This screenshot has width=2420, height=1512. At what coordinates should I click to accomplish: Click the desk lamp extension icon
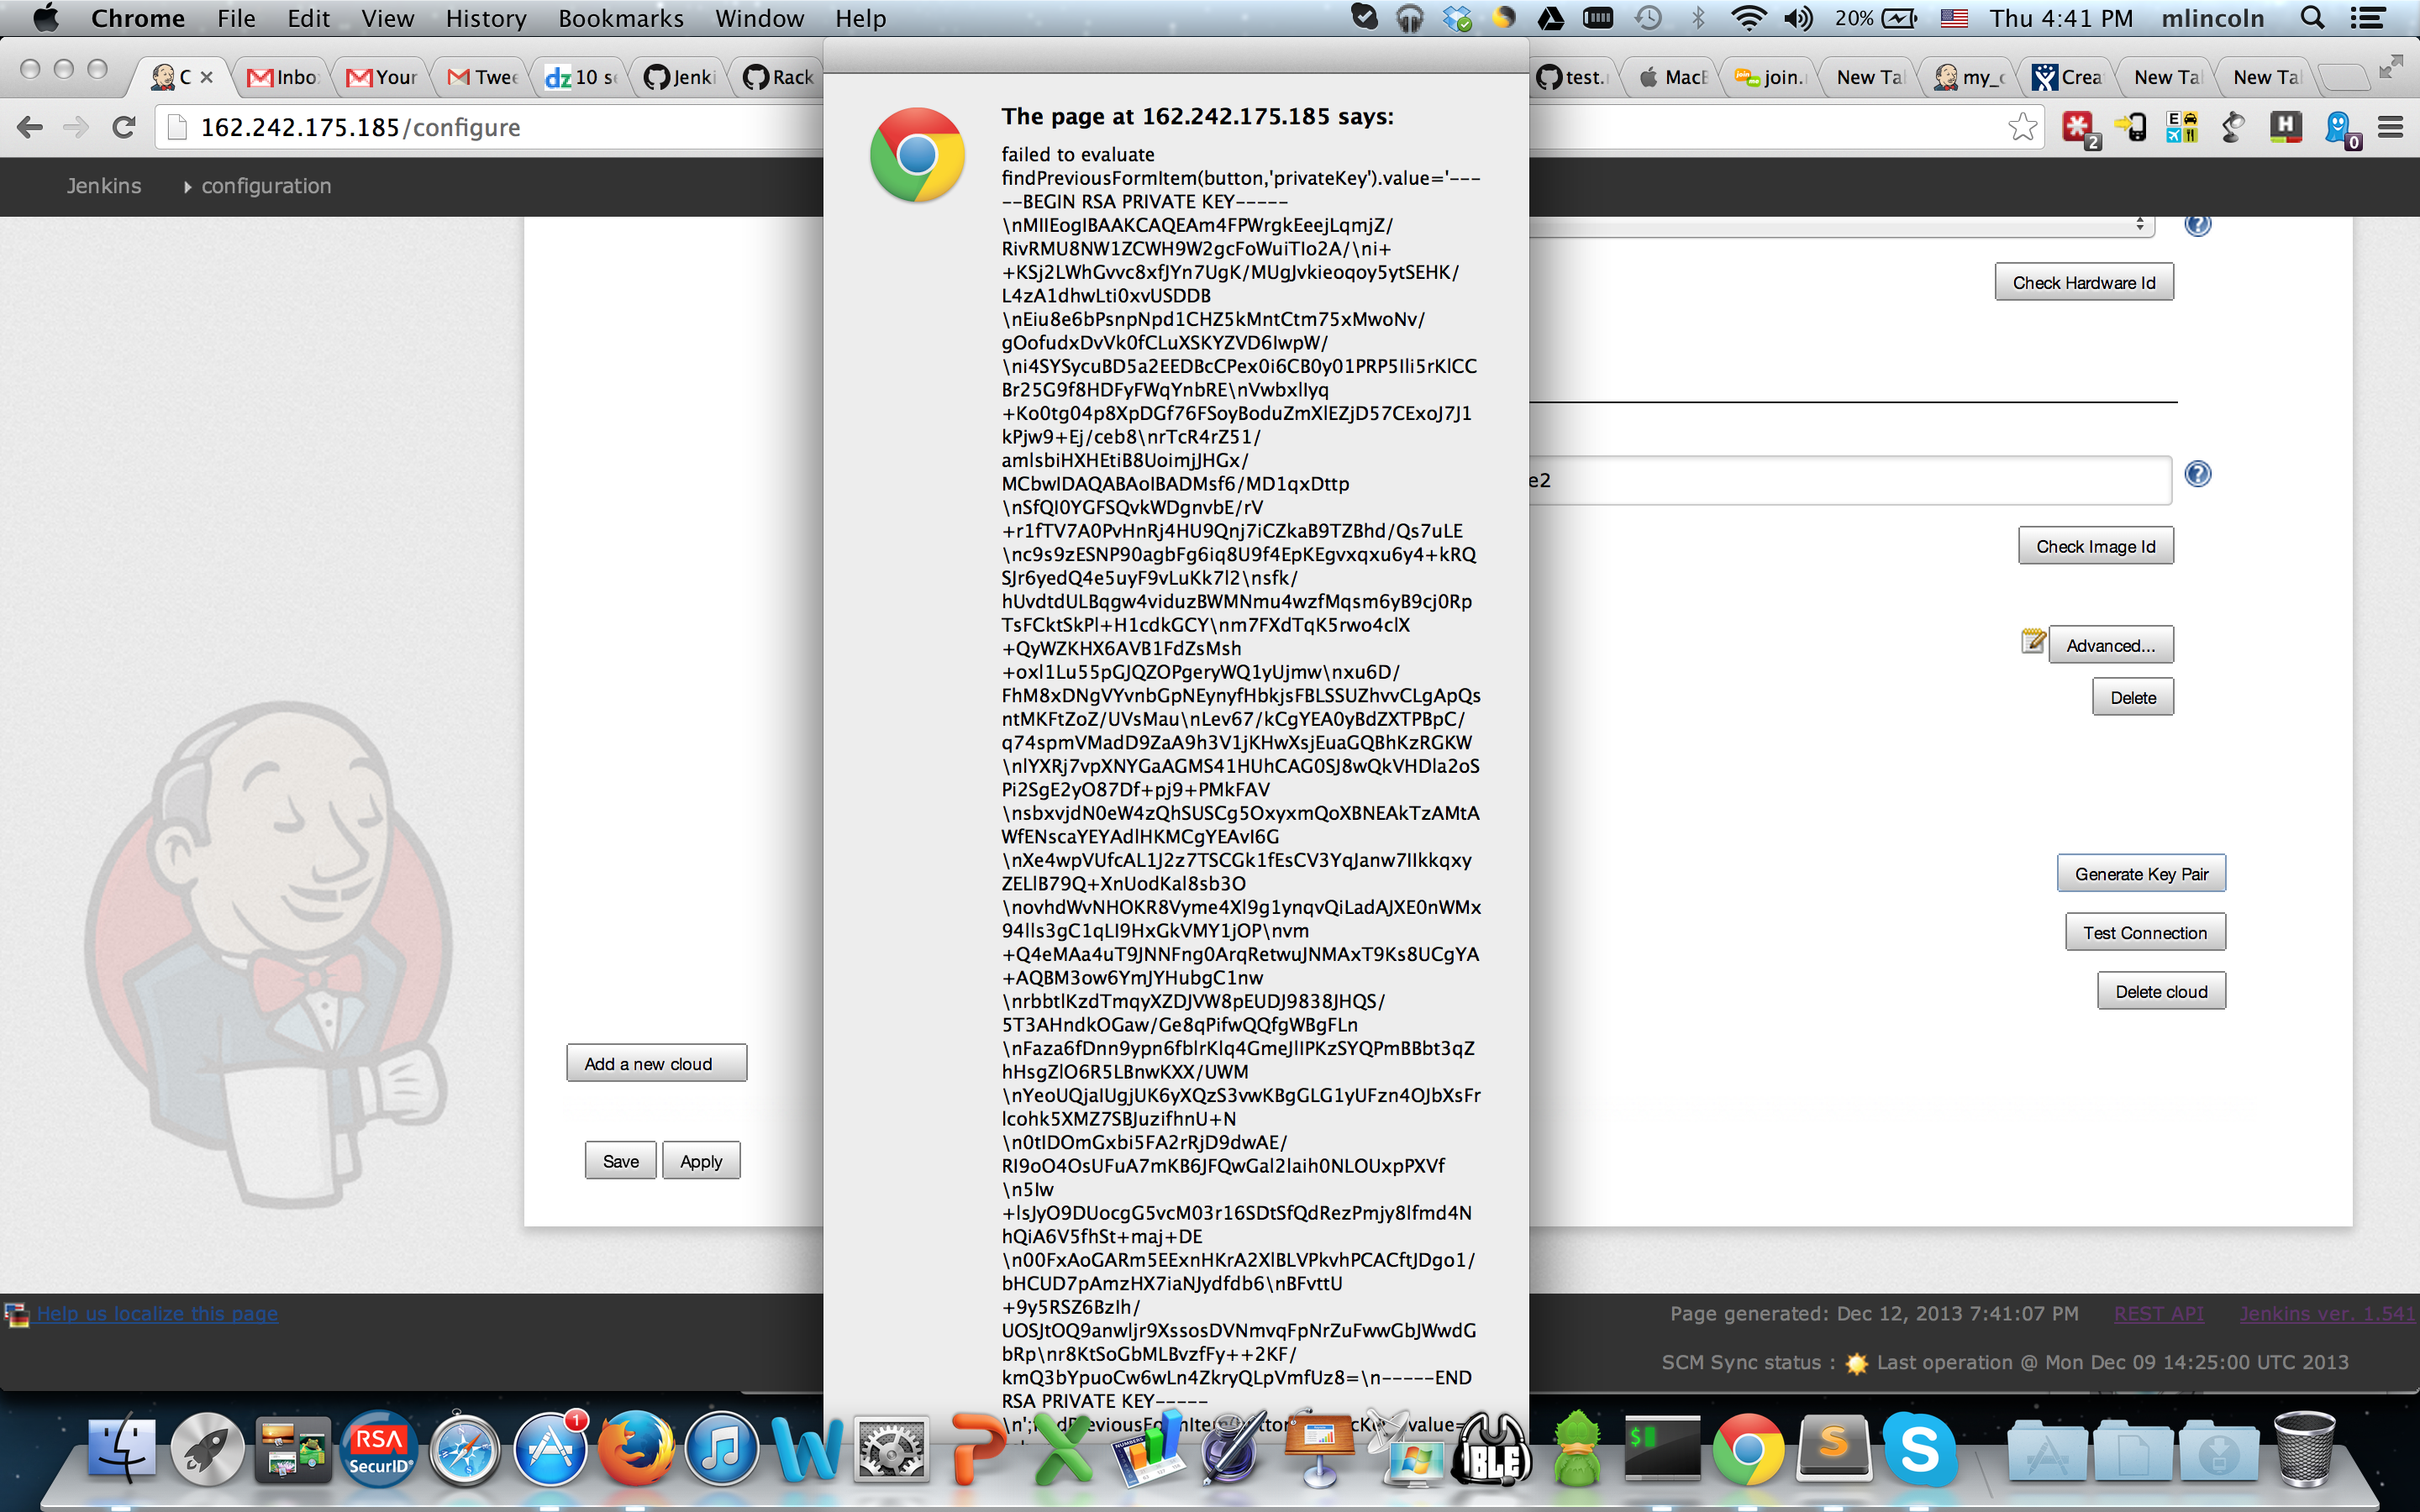coord(2232,127)
